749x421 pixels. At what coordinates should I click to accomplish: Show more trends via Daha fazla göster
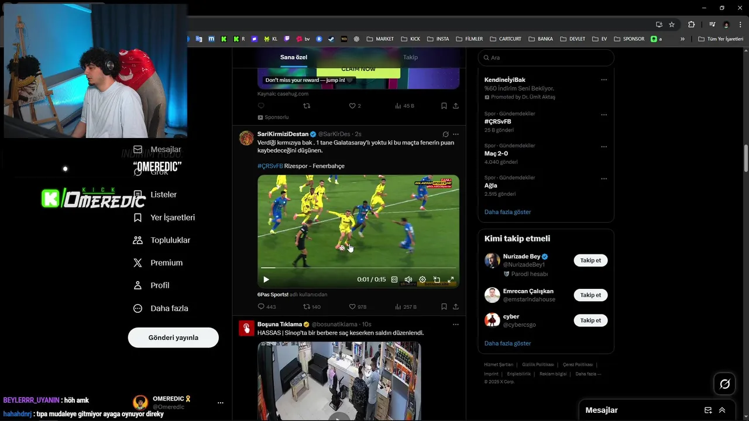[x=507, y=212]
